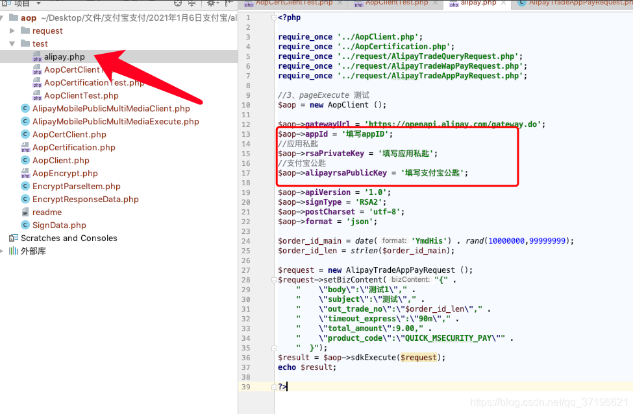Viewport: 633px width, 414px height.
Task: Click the test folder icon
Action: coord(25,43)
